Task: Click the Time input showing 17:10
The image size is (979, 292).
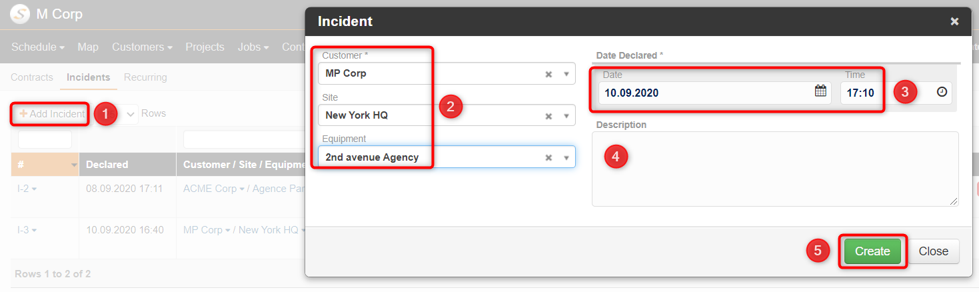Action: point(896,93)
